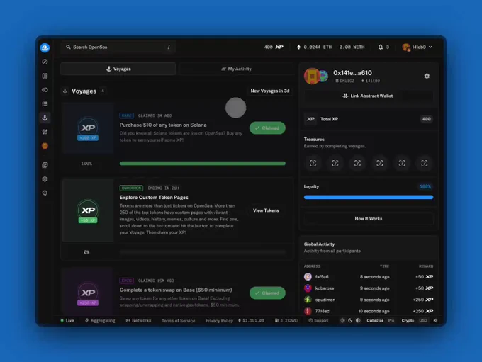This screenshot has width=482, height=362.
Task: Click the ETH price $3,591.00 in footer
Action: (251, 320)
